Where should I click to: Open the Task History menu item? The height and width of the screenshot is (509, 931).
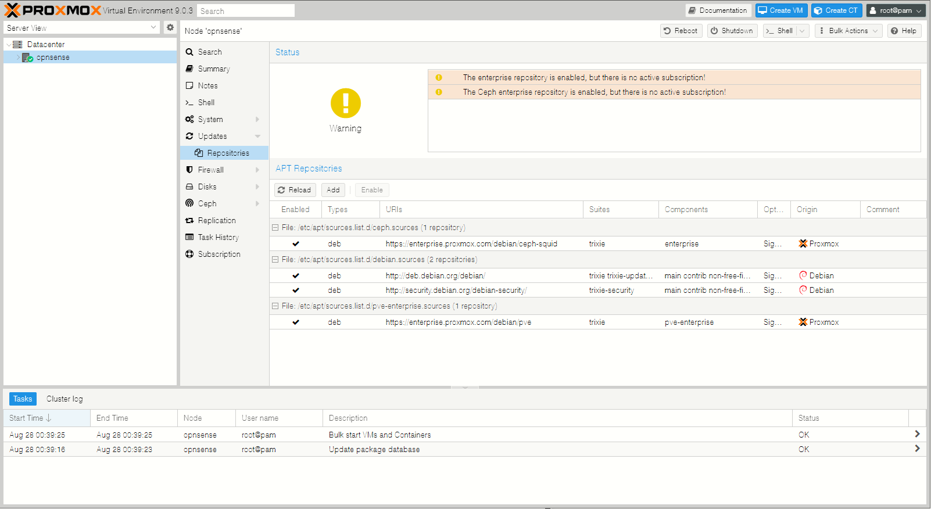click(x=224, y=237)
